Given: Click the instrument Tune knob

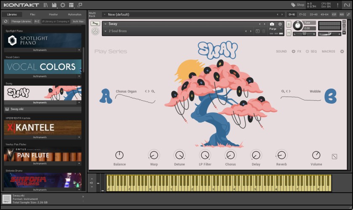Looking at the screenshot, I should point(298,25).
